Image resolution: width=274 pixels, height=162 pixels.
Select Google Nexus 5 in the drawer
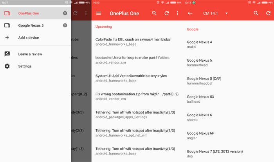pyautogui.click(x=31, y=25)
